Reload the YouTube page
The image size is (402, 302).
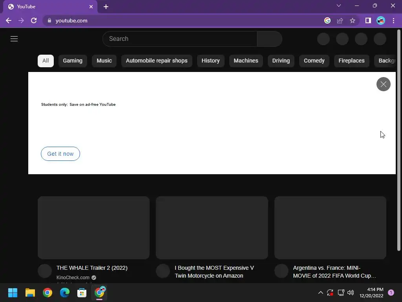34,20
